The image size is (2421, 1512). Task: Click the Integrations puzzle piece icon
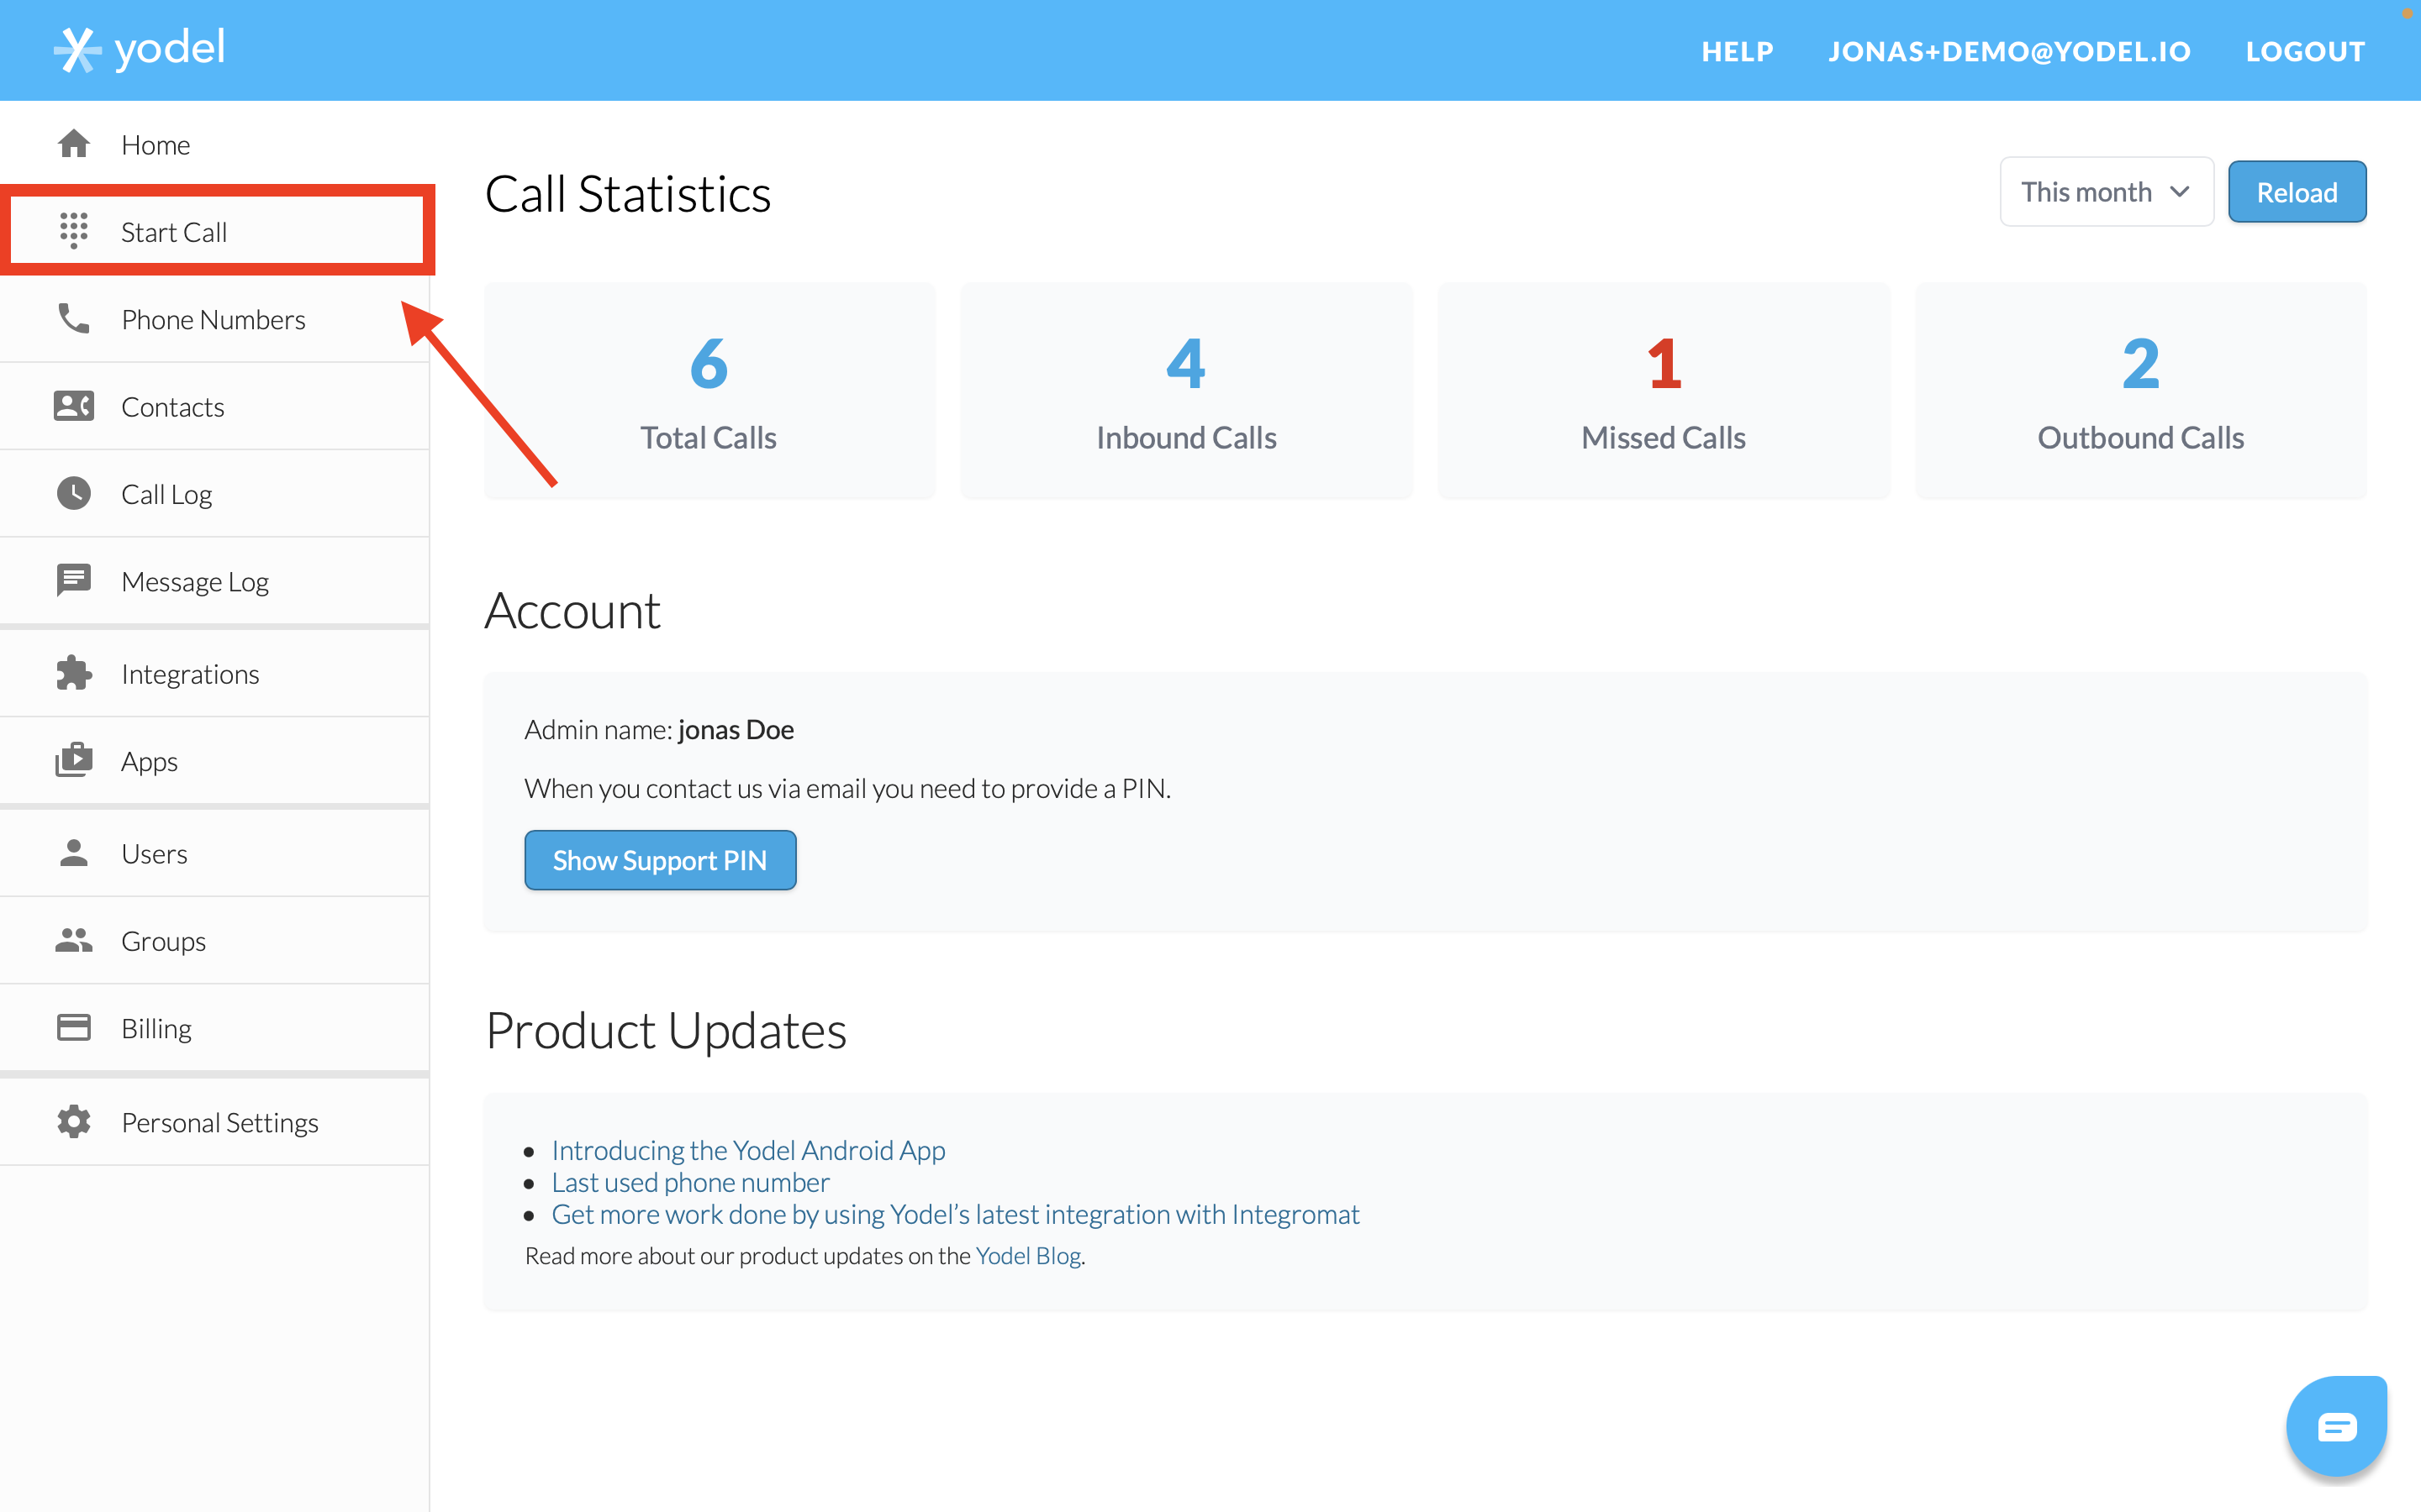click(x=73, y=674)
